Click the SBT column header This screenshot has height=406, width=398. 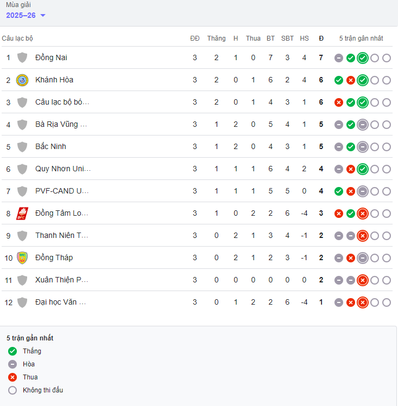[x=288, y=38]
